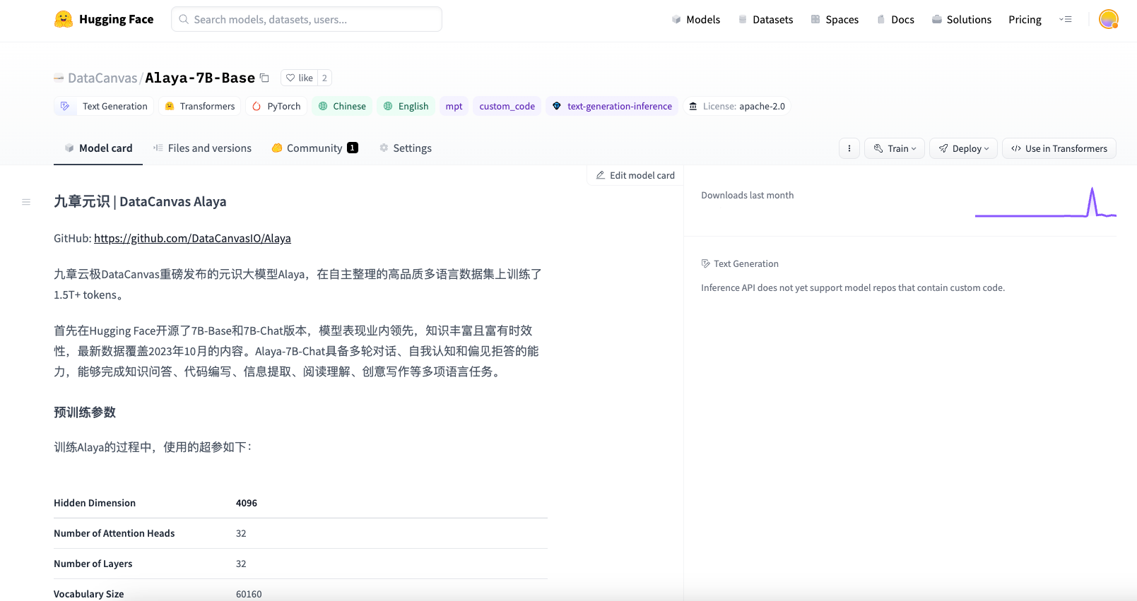The width and height of the screenshot is (1137, 601).
Task: Click the custom_code tag
Action: click(507, 106)
